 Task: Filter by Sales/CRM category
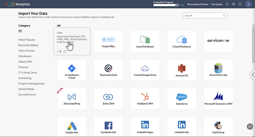point(25,62)
